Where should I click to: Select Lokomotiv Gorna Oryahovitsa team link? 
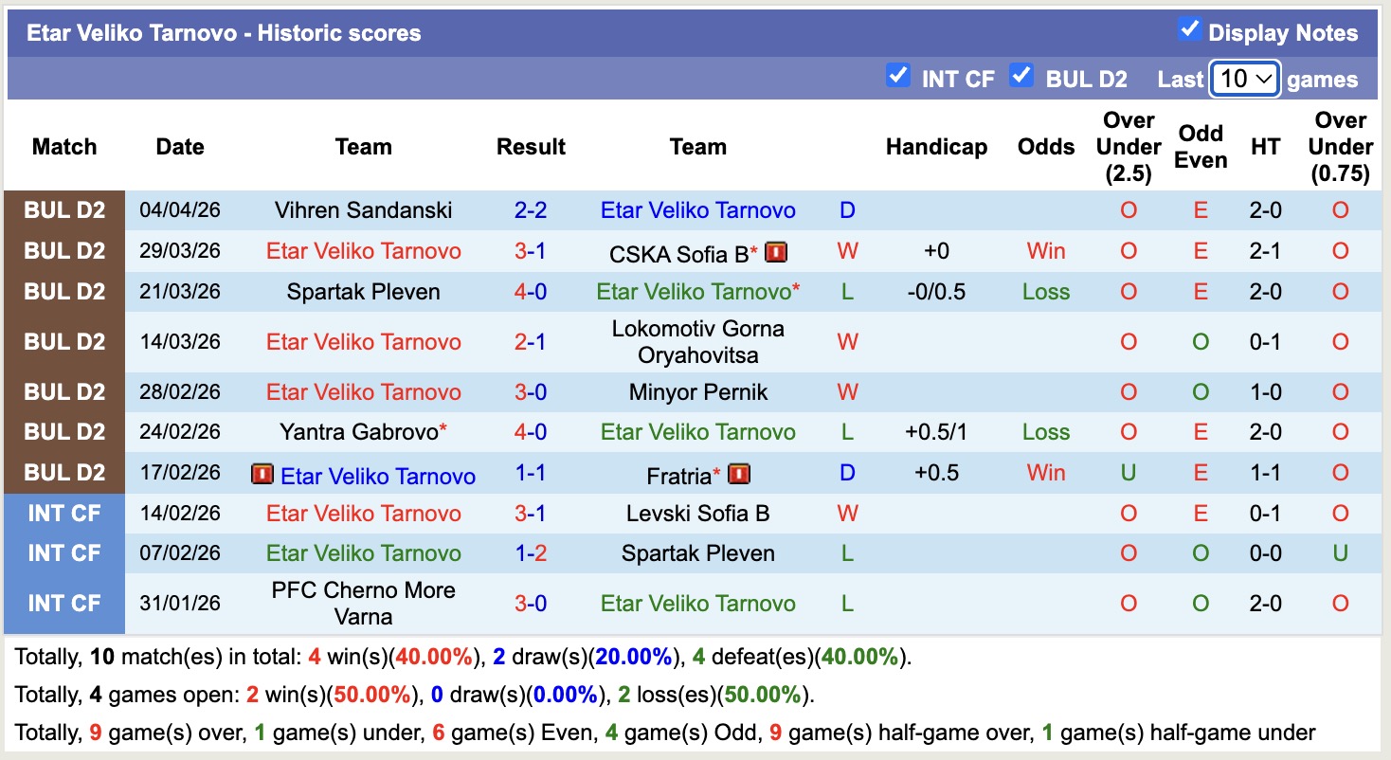pyautogui.click(x=697, y=342)
